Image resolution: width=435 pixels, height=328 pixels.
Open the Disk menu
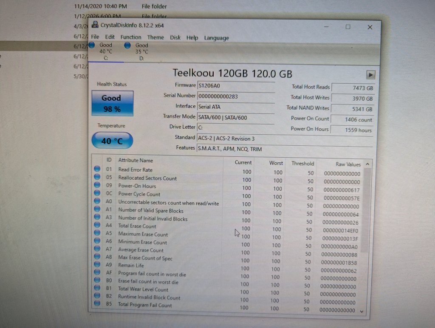pos(175,37)
